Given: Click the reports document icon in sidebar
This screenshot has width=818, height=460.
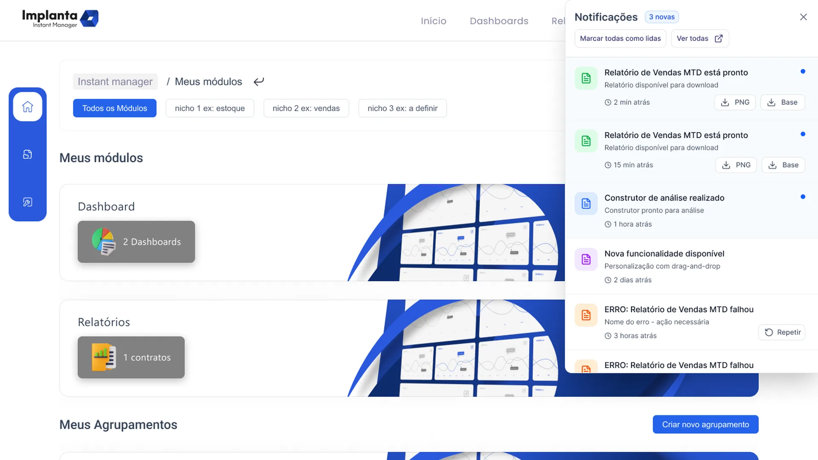Looking at the screenshot, I should point(28,154).
